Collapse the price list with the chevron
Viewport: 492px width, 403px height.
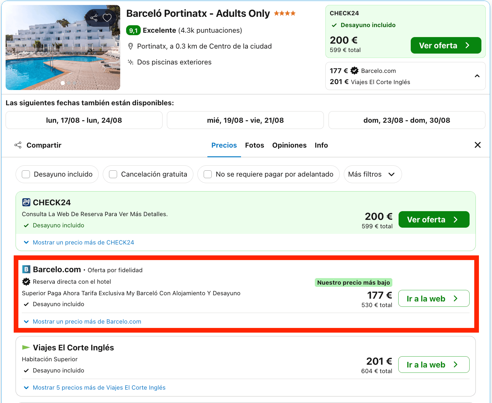pyautogui.click(x=477, y=76)
